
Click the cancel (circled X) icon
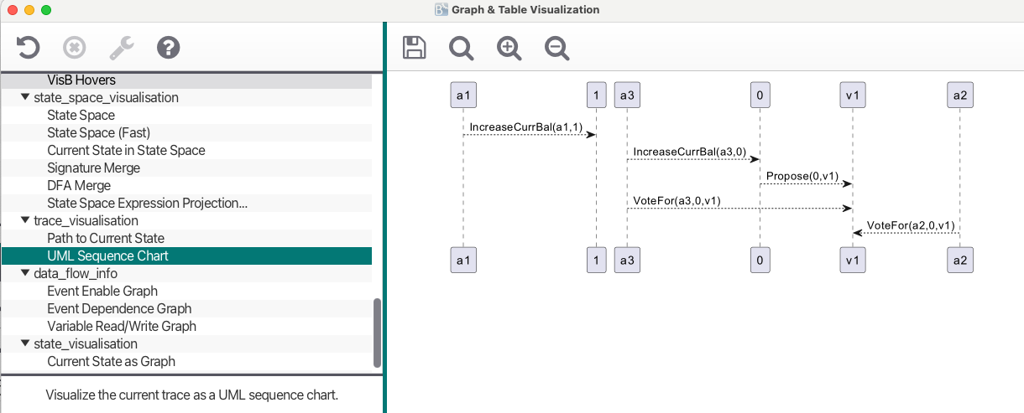tap(75, 48)
